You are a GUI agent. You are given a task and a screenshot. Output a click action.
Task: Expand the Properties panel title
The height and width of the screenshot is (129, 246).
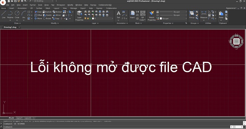(168, 23)
